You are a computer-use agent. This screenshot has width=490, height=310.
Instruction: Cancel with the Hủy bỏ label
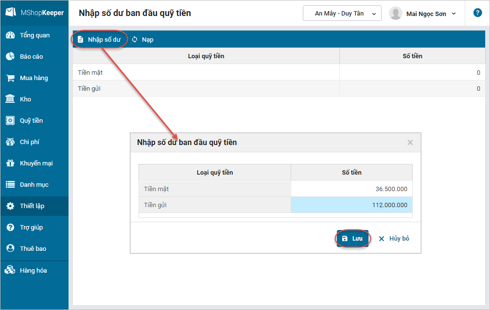pos(399,239)
